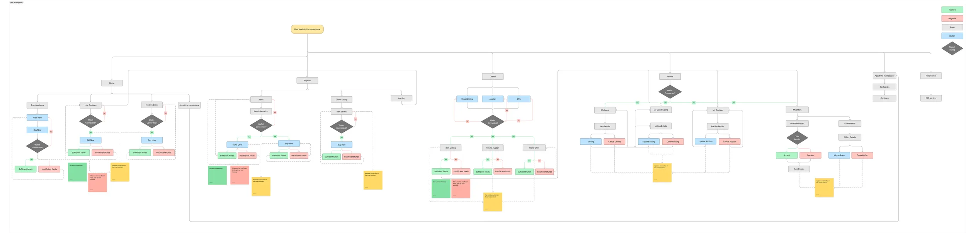This screenshot has height=233, width=966.
Task: Select the Profile page node
Action: click(x=670, y=77)
